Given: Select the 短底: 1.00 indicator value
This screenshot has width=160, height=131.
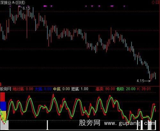Looking at the screenshot, I should coord(80,89).
